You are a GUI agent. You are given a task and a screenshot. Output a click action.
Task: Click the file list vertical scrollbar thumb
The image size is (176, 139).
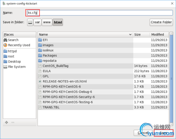(x=171, y=78)
